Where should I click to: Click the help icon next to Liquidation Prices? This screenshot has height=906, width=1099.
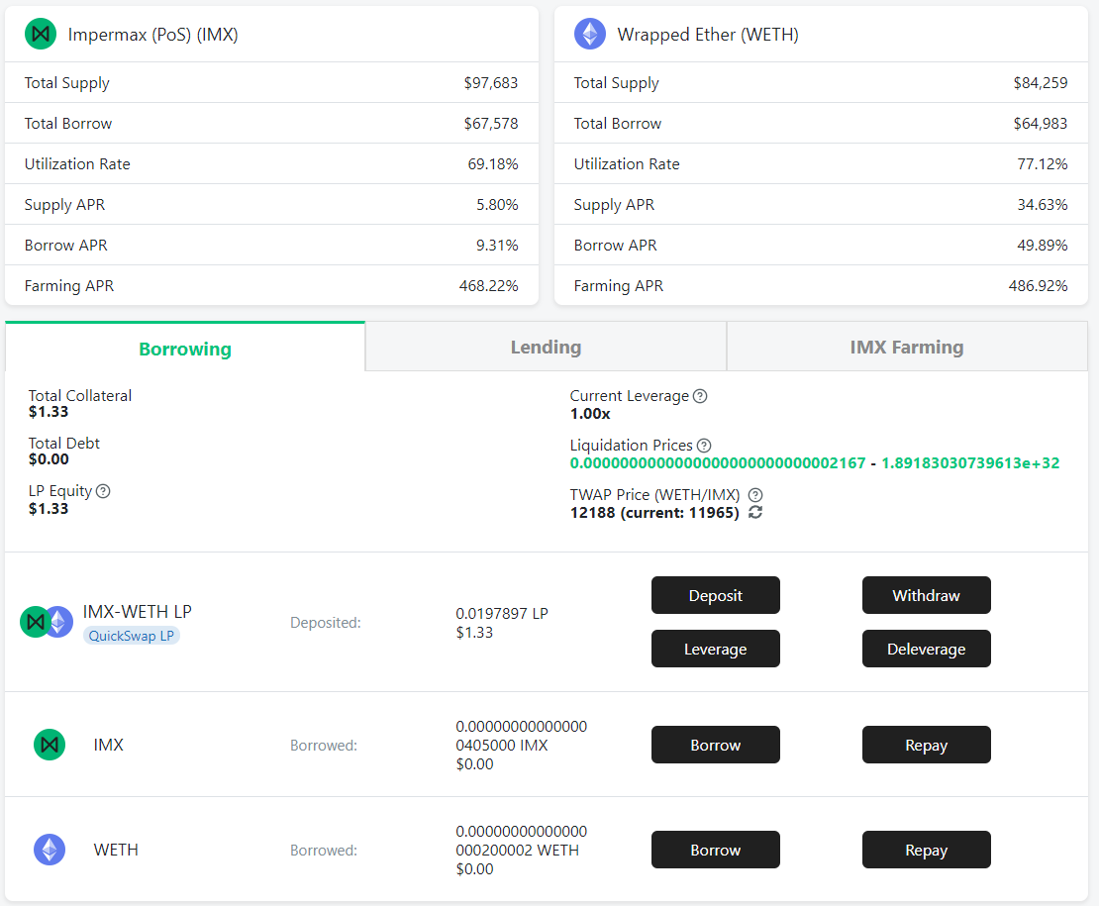click(x=704, y=446)
